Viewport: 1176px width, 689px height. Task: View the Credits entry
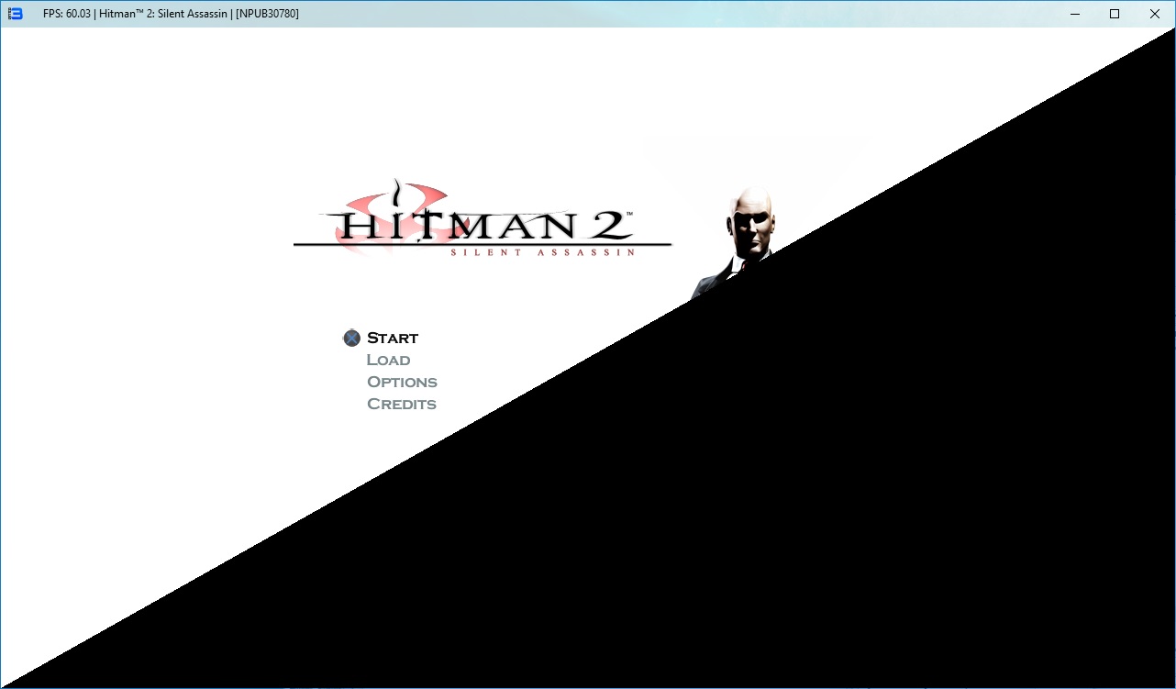[x=402, y=405]
